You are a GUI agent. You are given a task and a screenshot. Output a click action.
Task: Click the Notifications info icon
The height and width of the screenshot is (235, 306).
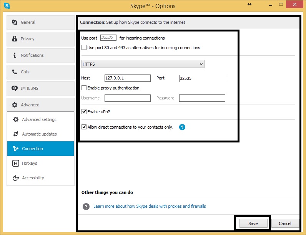[15, 55]
